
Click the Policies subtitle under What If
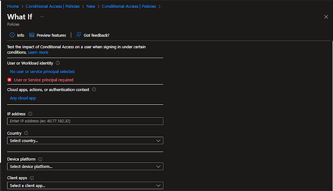(x=13, y=24)
